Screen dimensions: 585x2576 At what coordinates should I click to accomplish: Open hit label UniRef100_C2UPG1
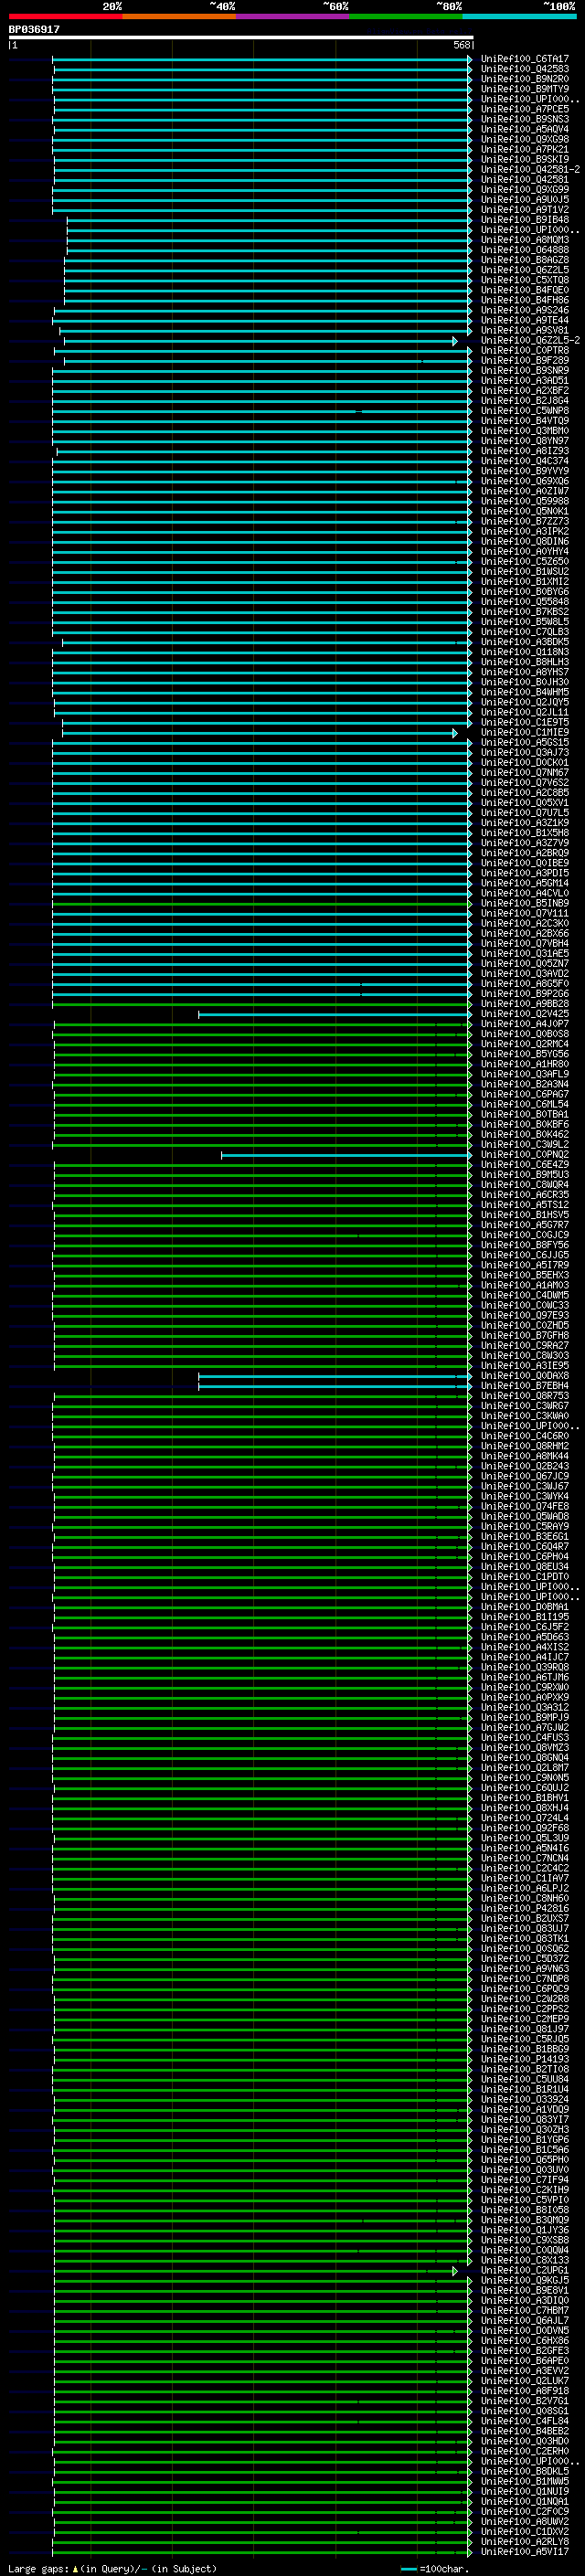click(525, 2270)
